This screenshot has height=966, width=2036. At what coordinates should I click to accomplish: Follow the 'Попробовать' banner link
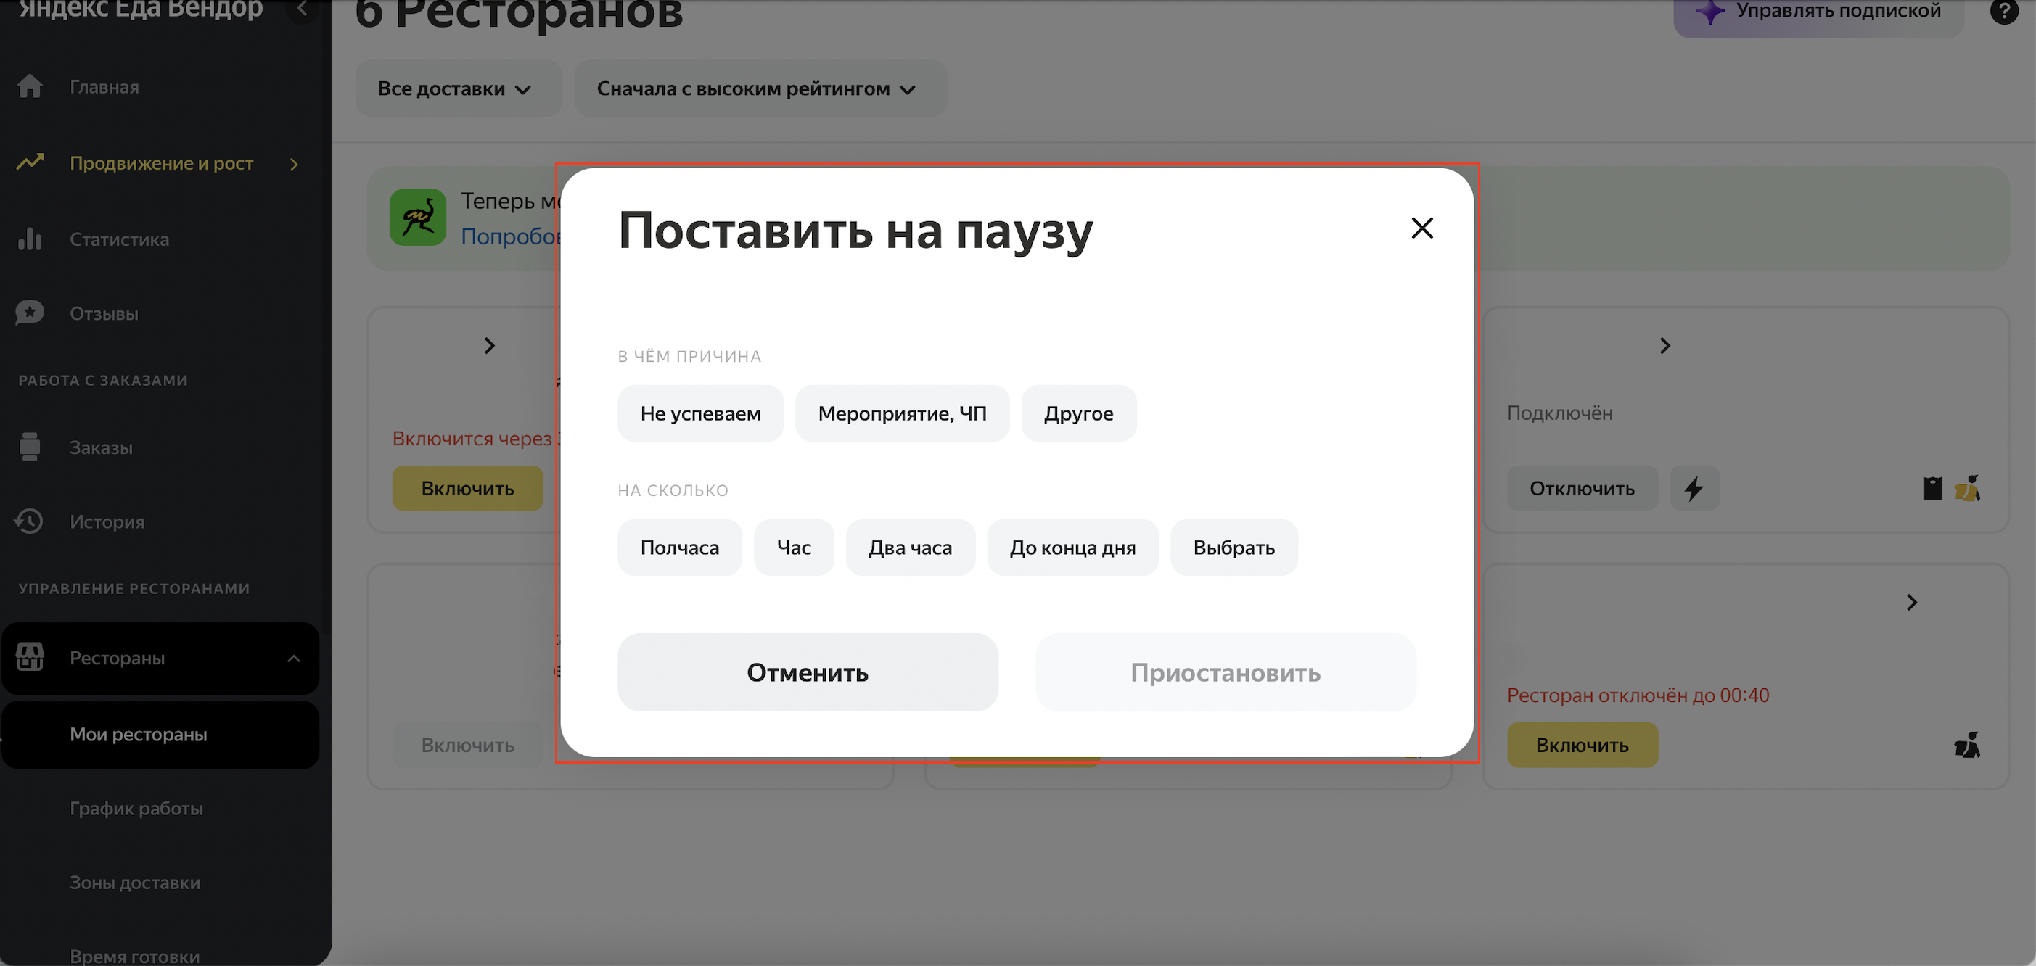(x=512, y=236)
